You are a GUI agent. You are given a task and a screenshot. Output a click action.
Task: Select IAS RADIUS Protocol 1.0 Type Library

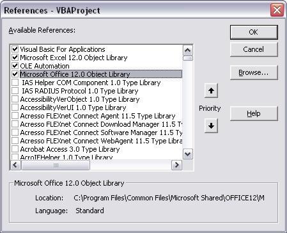pos(80,91)
